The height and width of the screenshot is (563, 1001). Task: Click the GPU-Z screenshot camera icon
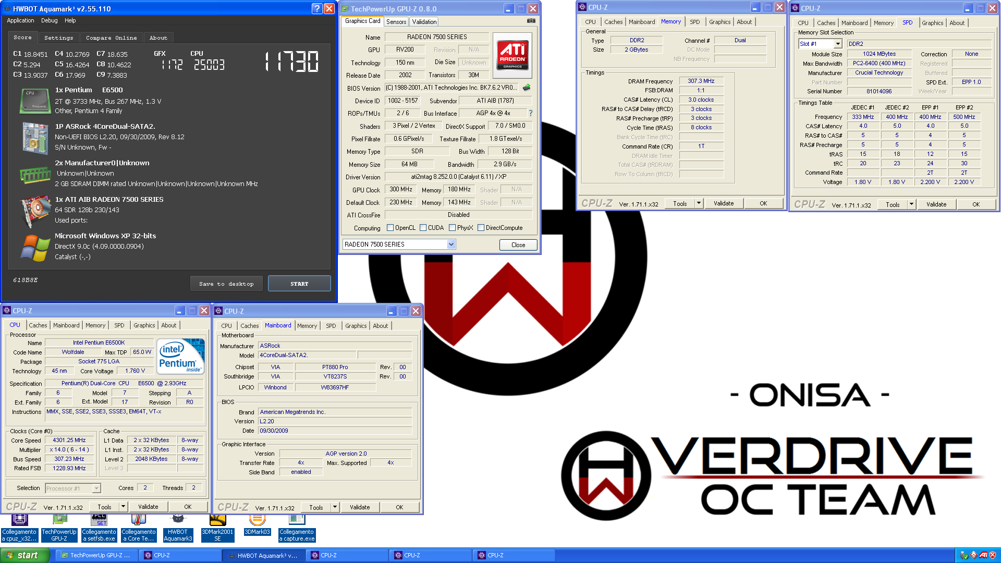(531, 21)
